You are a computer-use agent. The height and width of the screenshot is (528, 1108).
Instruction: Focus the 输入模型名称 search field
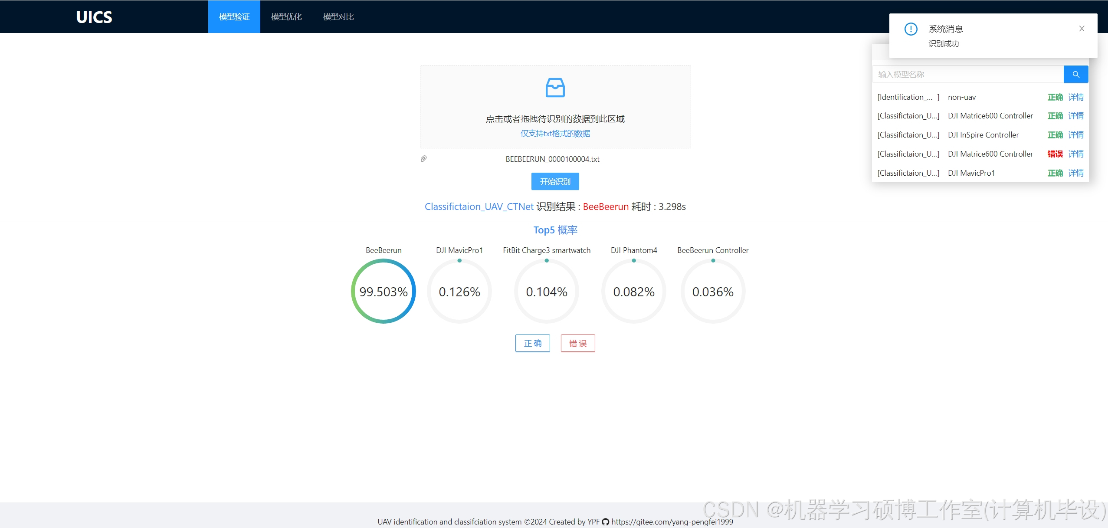tap(968, 74)
